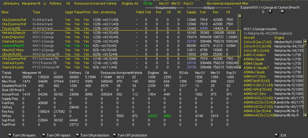This screenshot has height=138, width=308.
Task: Select the Vehicle filter
Action: 111,3
